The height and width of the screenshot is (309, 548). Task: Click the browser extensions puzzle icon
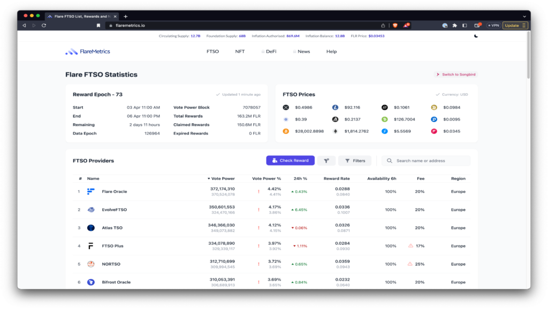click(454, 25)
